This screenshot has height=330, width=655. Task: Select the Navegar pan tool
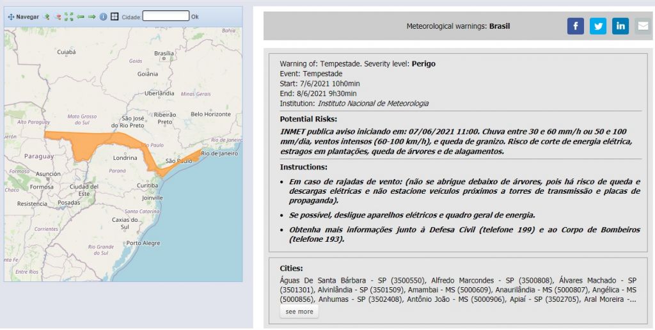point(24,17)
